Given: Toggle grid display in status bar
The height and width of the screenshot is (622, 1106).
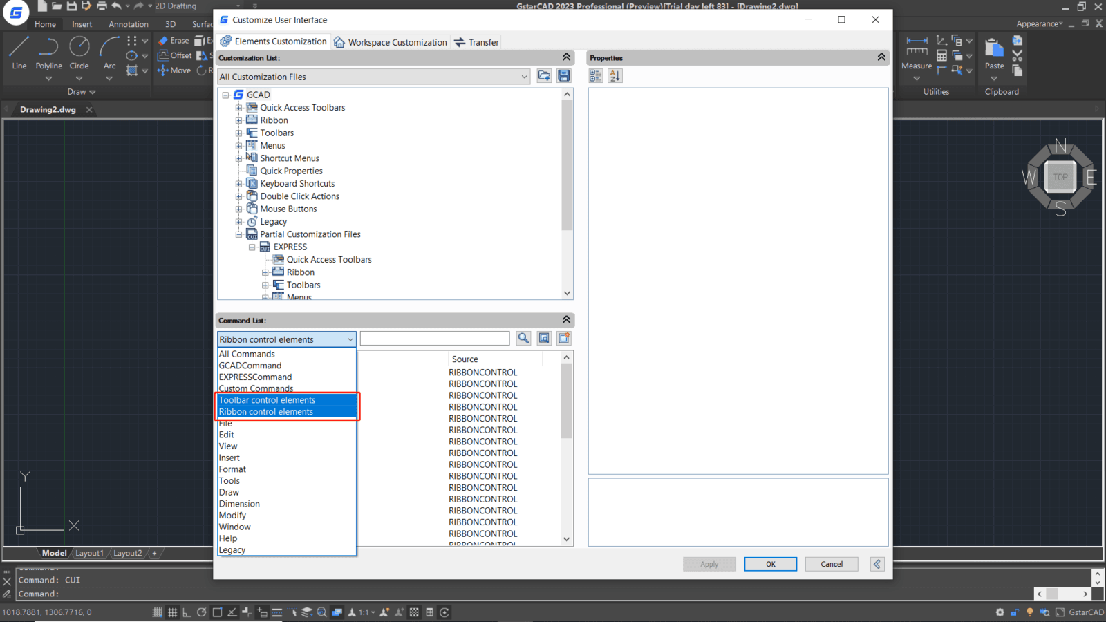Looking at the screenshot, I should (172, 612).
